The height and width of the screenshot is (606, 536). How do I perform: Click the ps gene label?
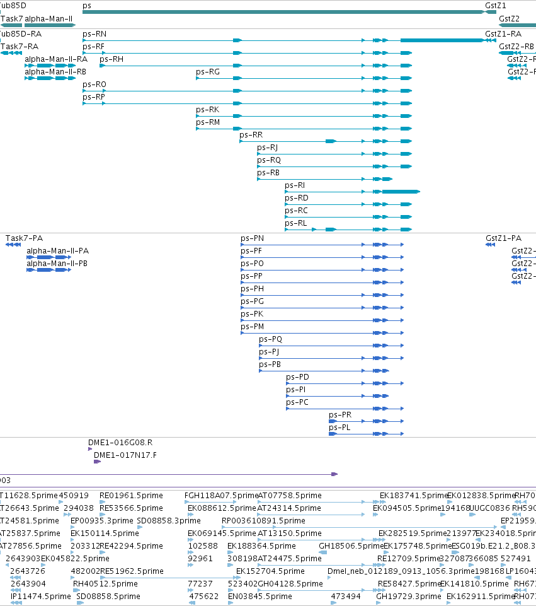[87, 6]
